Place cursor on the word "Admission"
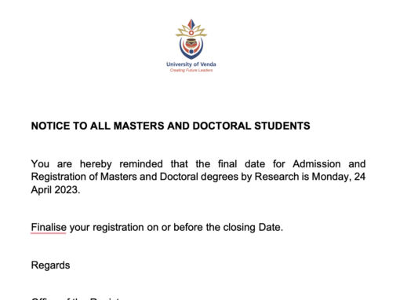Image resolution: width=400 pixels, height=300 pixels. pos(316,164)
